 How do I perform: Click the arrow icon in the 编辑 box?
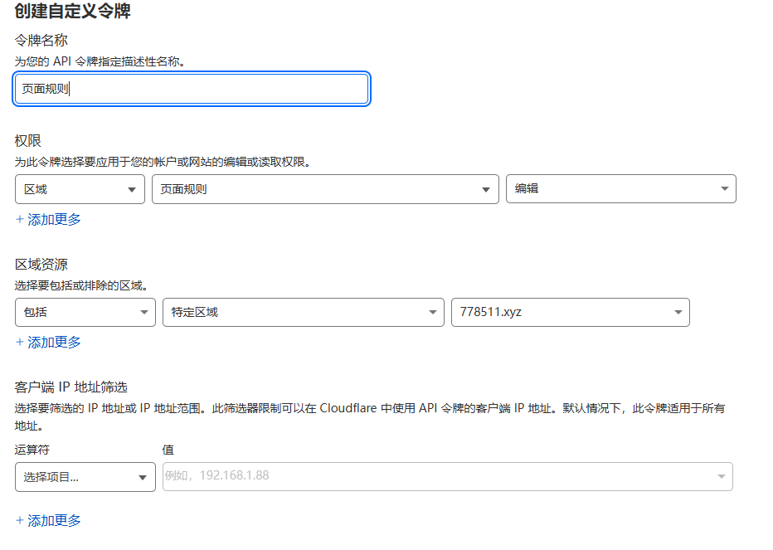(x=724, y=189)
